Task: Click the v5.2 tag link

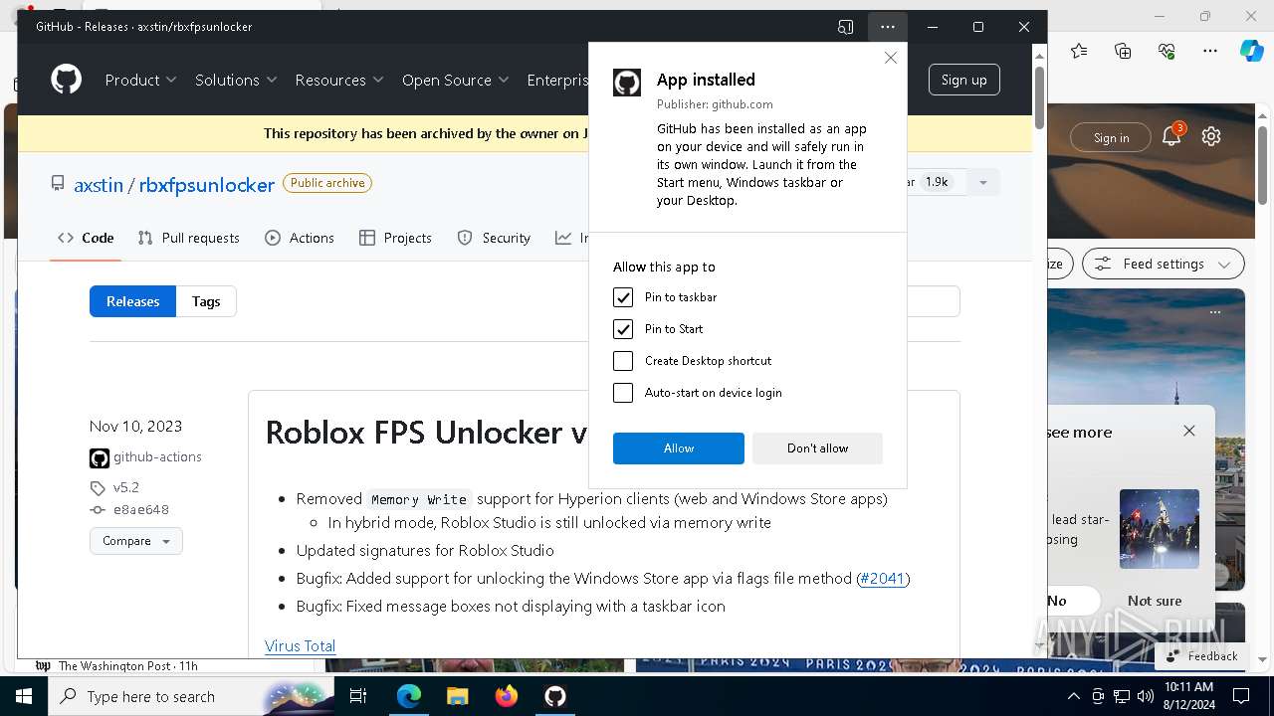Action: click(126, 487)
